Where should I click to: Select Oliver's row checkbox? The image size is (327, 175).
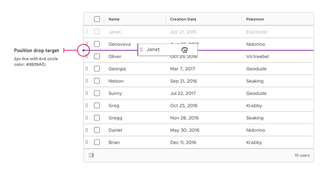[x=97, y=56]
